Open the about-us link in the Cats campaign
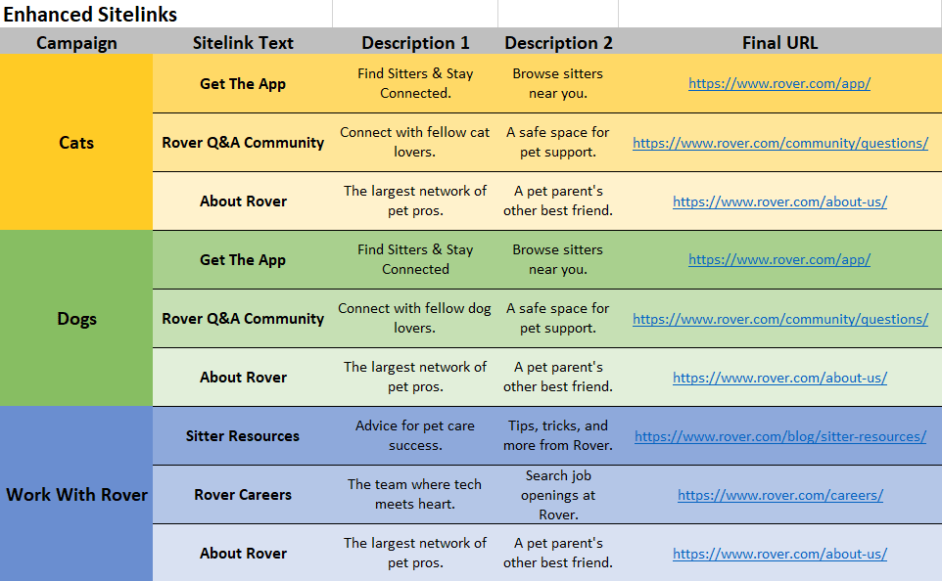The image size is (942, 581). pos(779,201)
